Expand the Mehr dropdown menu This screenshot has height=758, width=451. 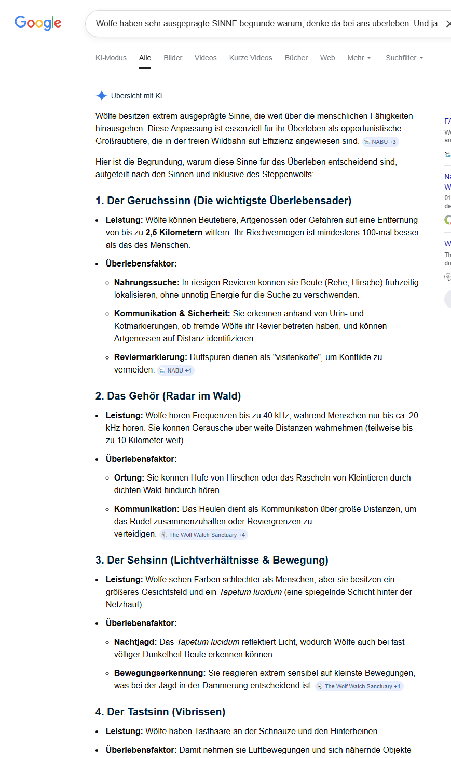tap(359, 58)
